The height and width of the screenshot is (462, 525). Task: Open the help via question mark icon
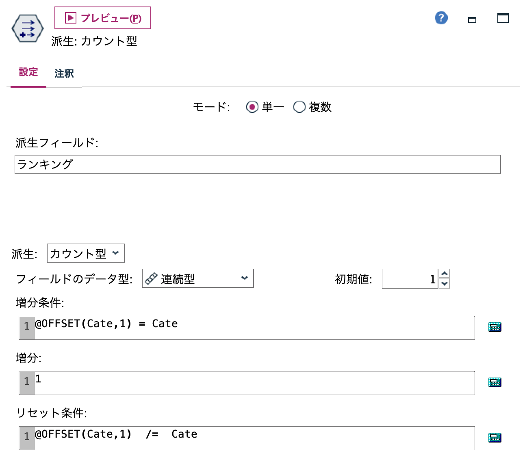tap(440, 18)
